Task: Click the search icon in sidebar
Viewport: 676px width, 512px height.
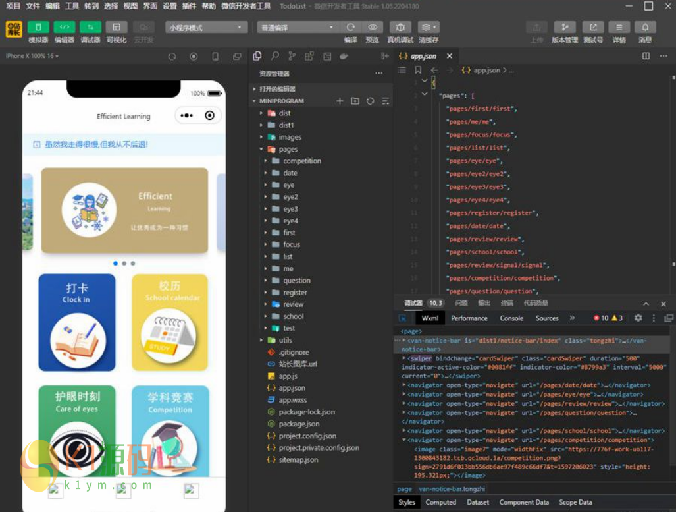Action: pos(274,56)
